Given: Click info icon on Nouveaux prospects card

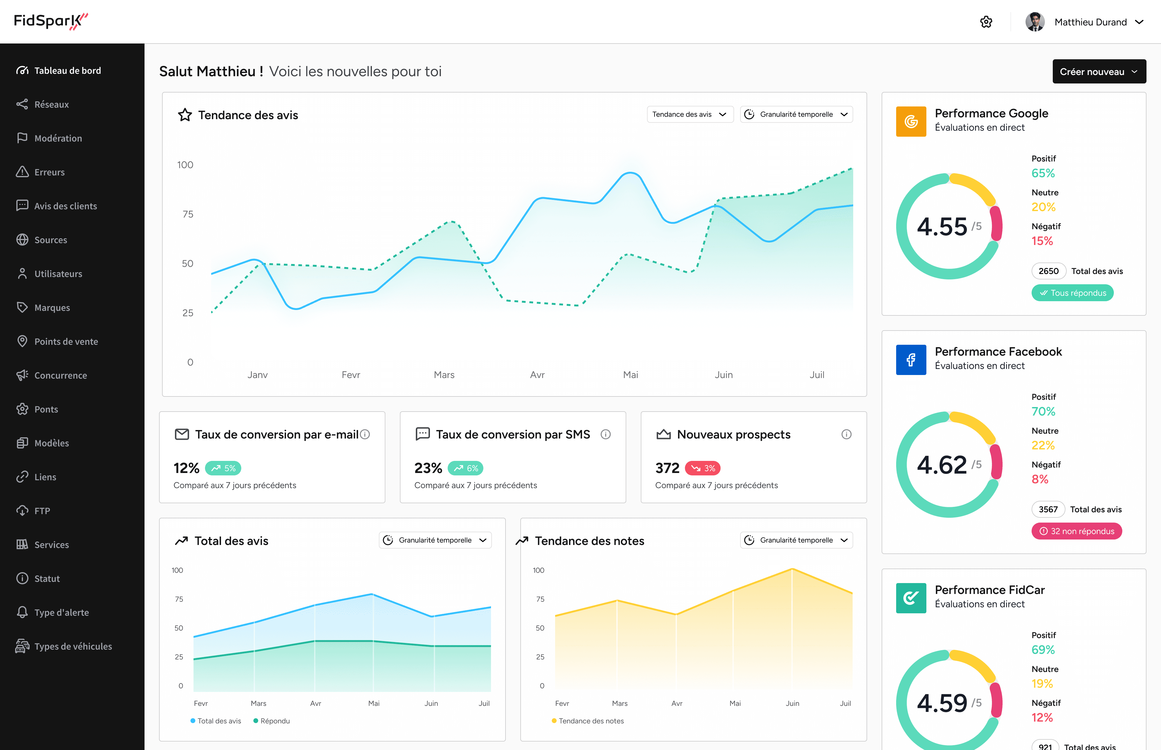Looking at the screenshot, I should point(846,434).
